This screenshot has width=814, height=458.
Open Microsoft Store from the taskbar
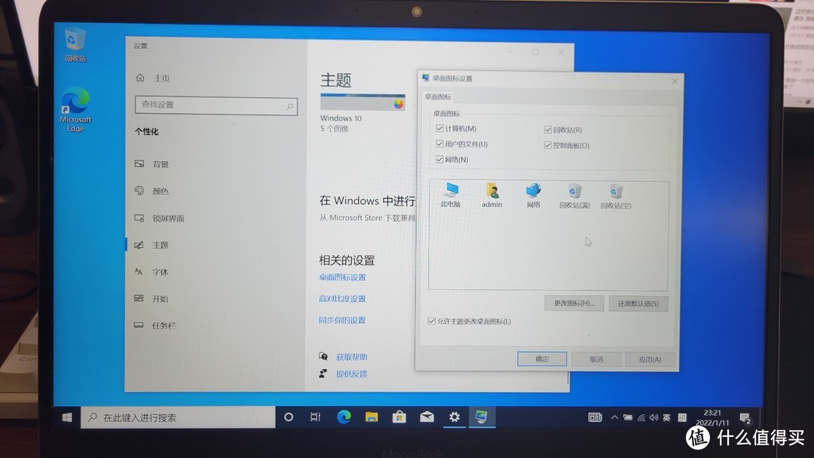(x=399, y=417)
